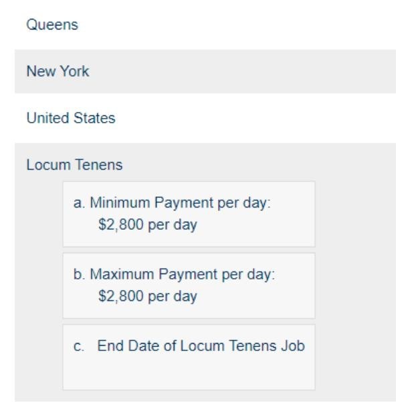Click the 'a.' list marker
The image size is (410, 402).
tap(80, 202)
